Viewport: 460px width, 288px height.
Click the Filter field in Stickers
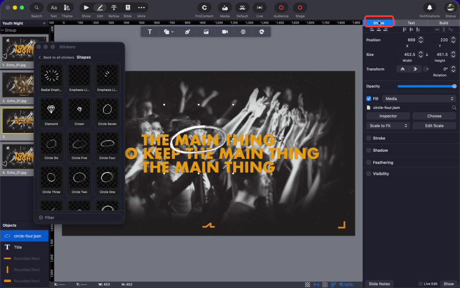point(79,217)
